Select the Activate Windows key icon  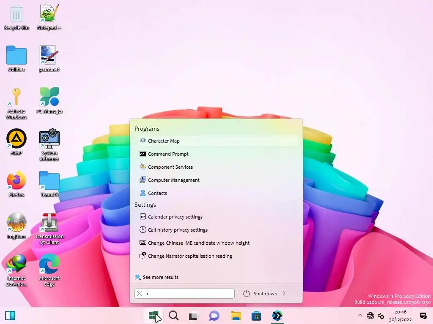click(x=16, y=103)
